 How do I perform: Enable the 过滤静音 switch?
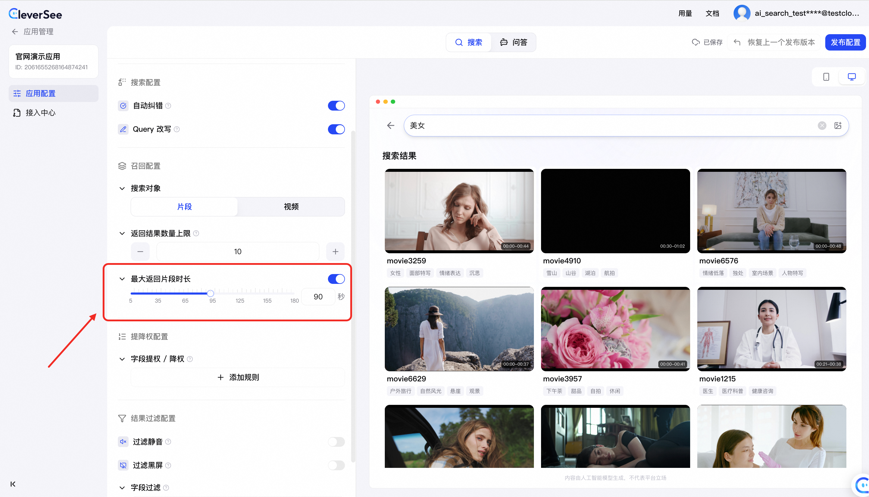click(336, 442)
